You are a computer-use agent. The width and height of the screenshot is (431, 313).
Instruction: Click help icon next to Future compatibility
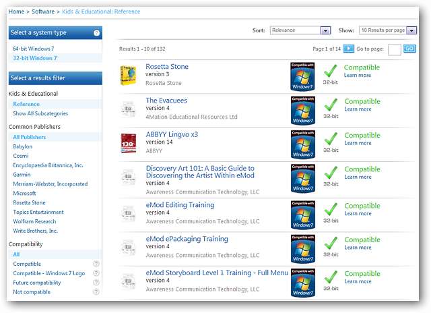[96, 283]
